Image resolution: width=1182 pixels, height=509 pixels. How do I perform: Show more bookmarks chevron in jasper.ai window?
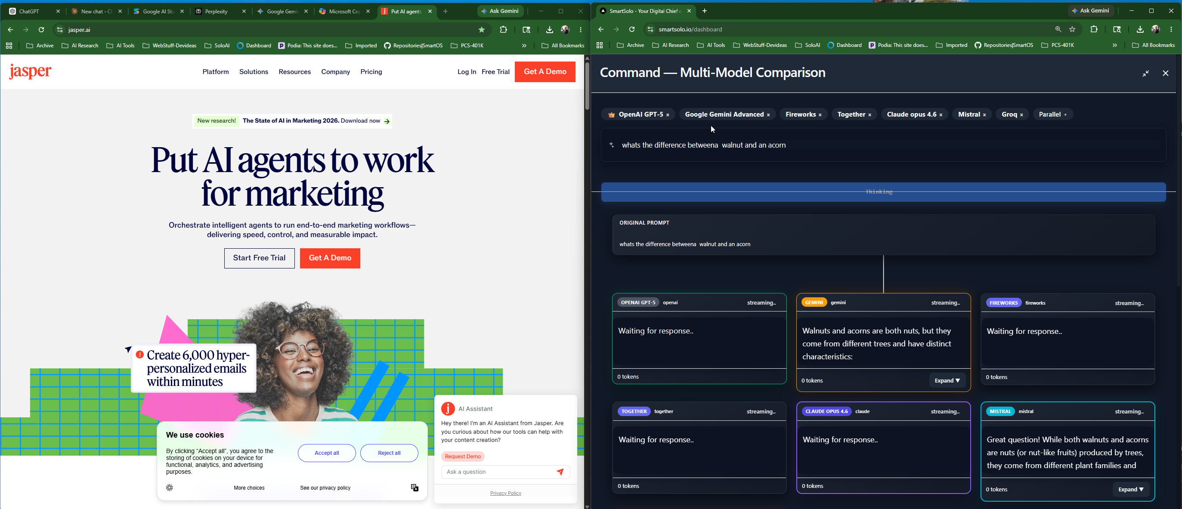524,46
